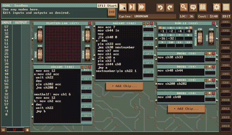Click the ROM READ IDX channel selector showing 07
Viewport: 232px width, 135px height.
(200, 37)
